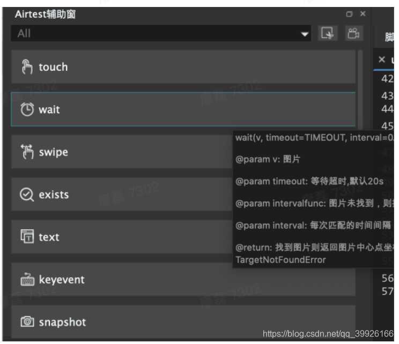This screenshot has width=399, height=344.
Task: Click the command list vertical scrollbar
Action: coord(360,89)
